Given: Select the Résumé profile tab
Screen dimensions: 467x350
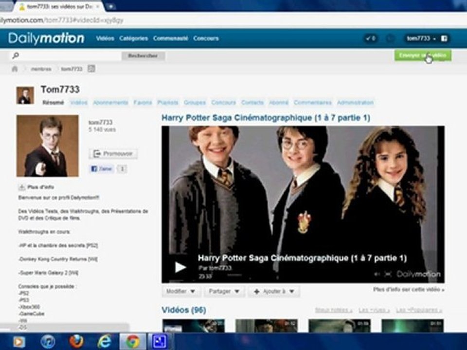Looking at the screenshot, I should [x=53, y=103].
